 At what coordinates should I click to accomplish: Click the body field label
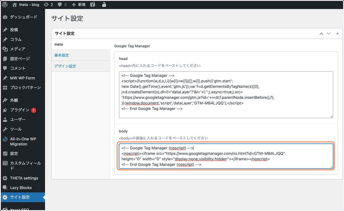(x=123, y=131)
